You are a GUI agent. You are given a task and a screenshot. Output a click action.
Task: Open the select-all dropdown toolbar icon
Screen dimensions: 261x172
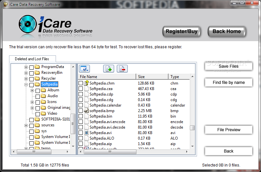point(84,69)
